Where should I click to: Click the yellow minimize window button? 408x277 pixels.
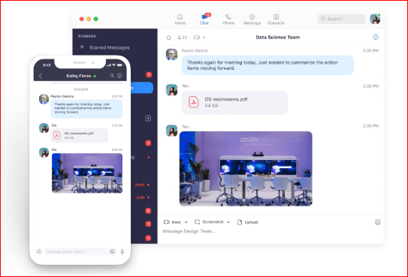tap(89, 19)
